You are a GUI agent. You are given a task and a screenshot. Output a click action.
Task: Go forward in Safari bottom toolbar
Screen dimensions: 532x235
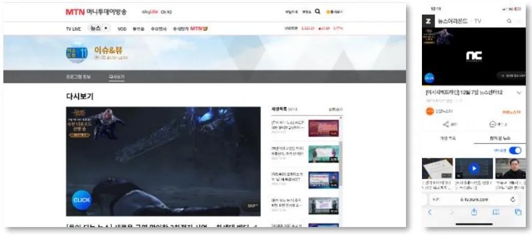452,212
